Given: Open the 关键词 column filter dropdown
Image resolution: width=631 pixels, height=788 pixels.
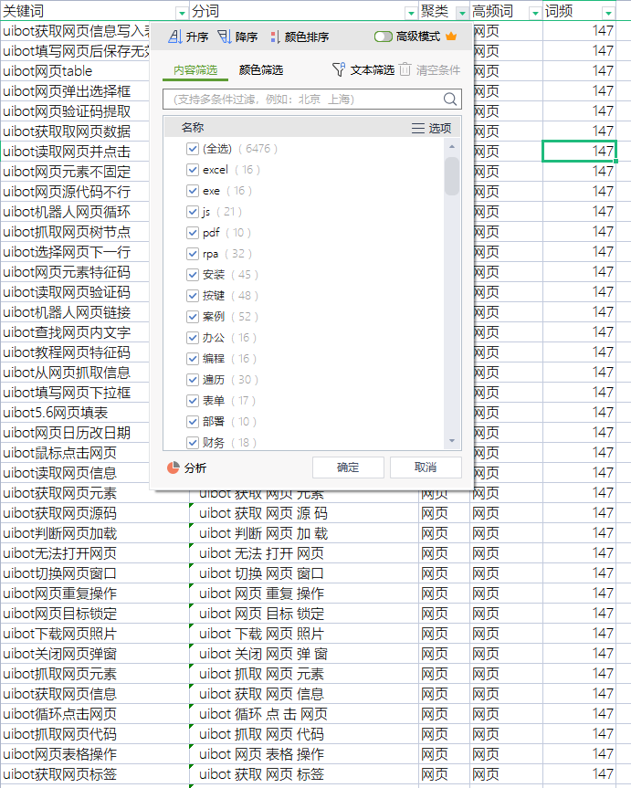Looking at the screenshot, I should point(182,13).
